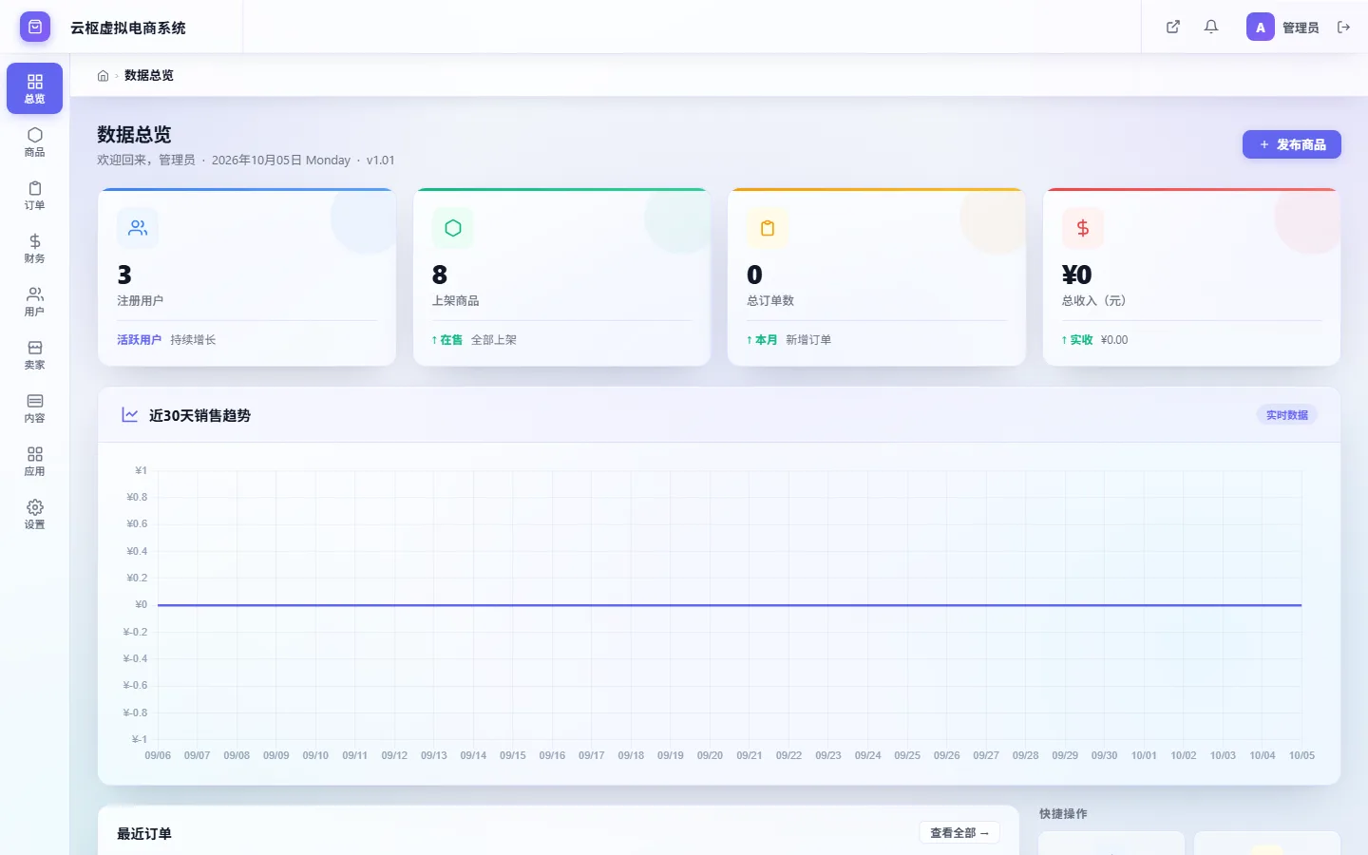Click 在售 全部上架 status text

pyautogui.click(x=474, y=340)
